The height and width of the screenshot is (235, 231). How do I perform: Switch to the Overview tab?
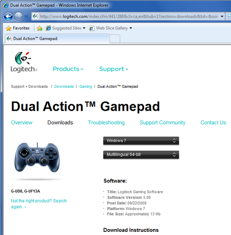point(22,123)
